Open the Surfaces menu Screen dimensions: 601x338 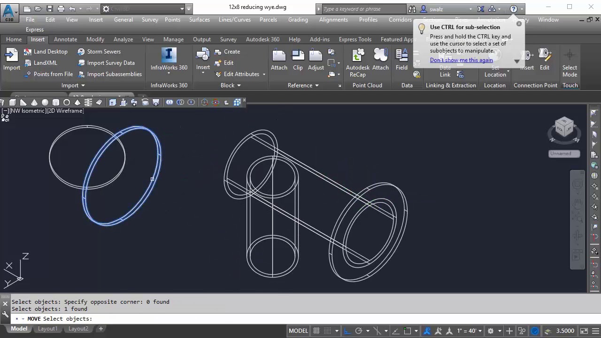pos(200,20)
